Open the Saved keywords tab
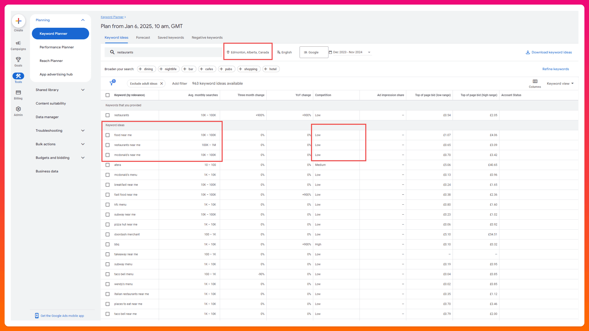589x331 pixels. [x=171, y=37]
